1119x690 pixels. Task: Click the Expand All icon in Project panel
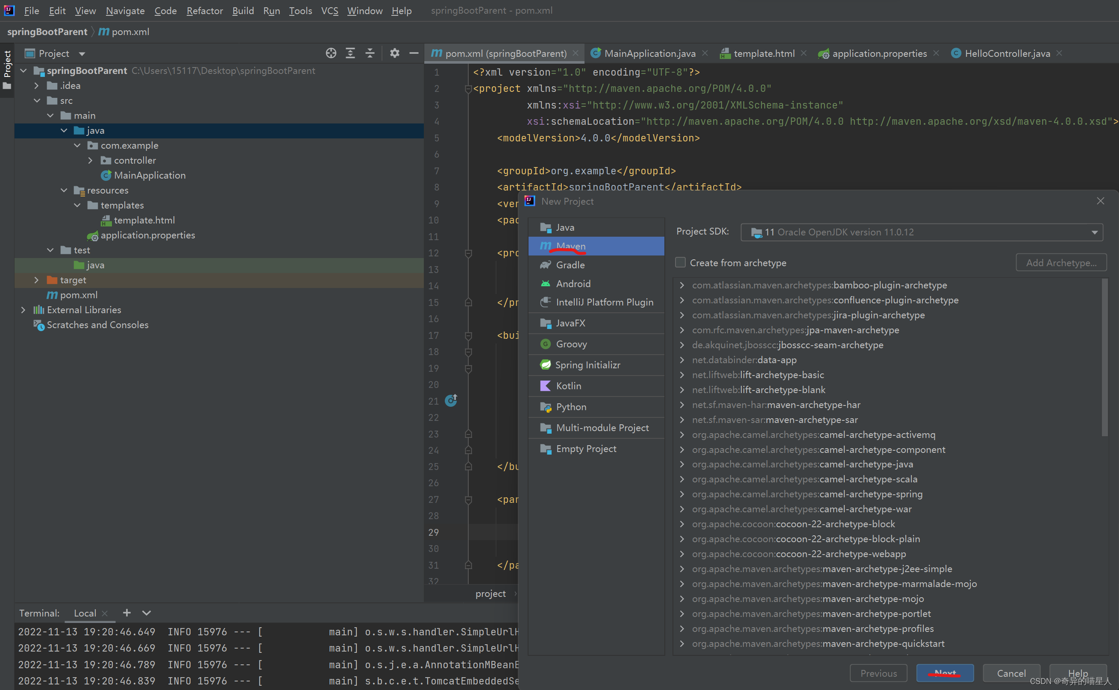click(350, 53)
